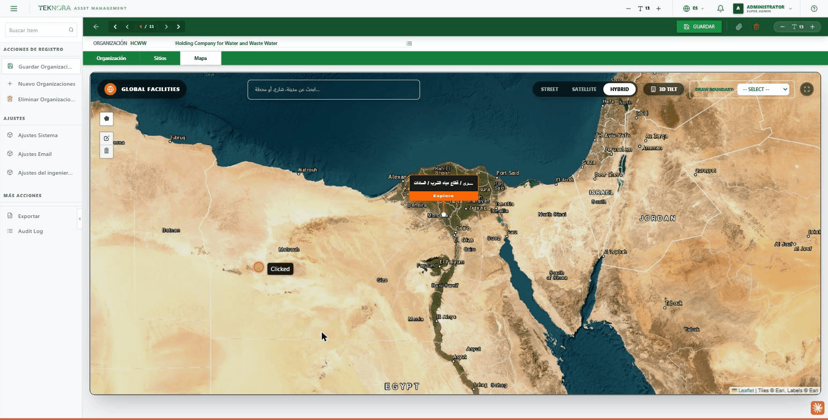Click the magnifier icon in Buscar Item
828x420 pixels.
pyautogui.click(x=71, y=30)
